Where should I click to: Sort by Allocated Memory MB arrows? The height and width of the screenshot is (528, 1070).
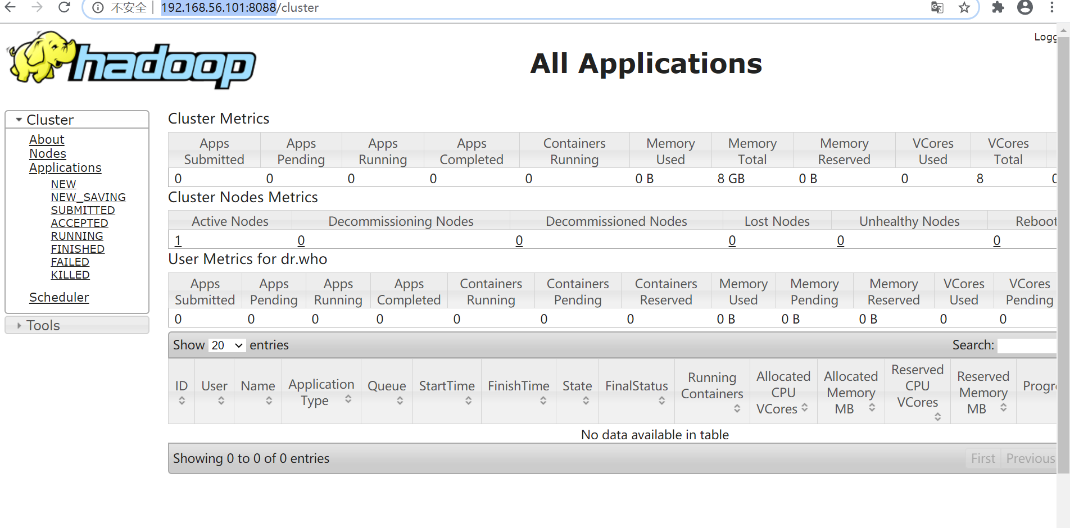coord(872,407)
